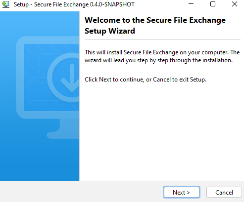Click the empty gray button bar area
This screenshot has width=244, height=202.
[81, 192]
